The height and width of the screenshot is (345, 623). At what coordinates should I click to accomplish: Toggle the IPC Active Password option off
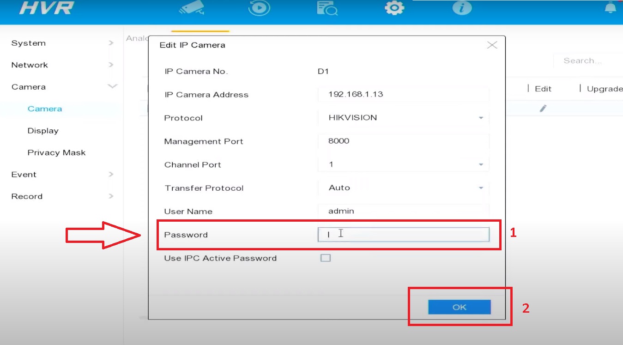click(x=326, y=258)
